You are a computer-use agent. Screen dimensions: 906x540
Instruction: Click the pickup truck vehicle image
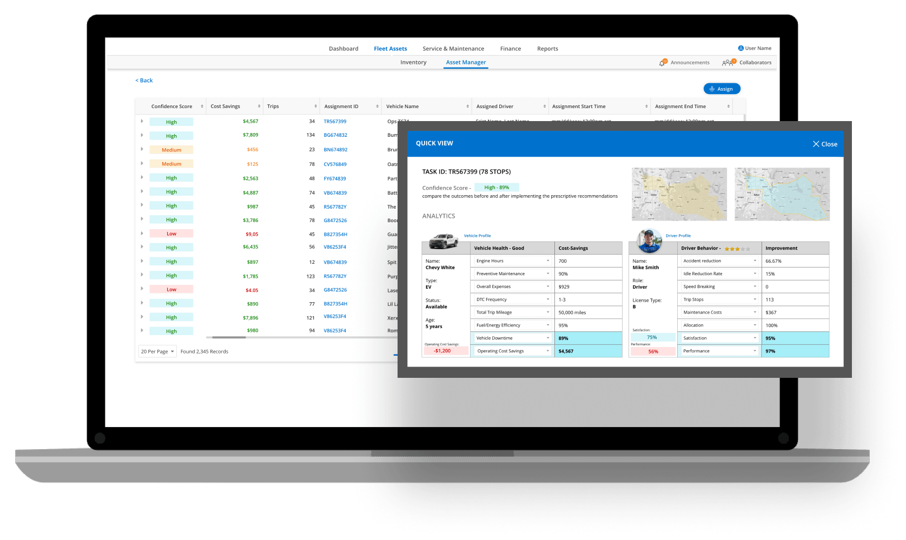(444, 241)
